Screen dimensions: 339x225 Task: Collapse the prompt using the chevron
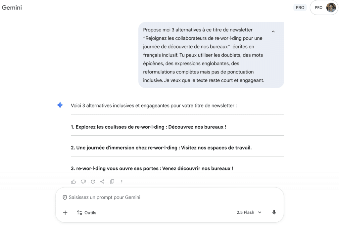point(273,31)
